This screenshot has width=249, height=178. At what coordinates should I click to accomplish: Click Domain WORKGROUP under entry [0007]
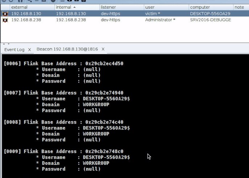tap(96, 104)
